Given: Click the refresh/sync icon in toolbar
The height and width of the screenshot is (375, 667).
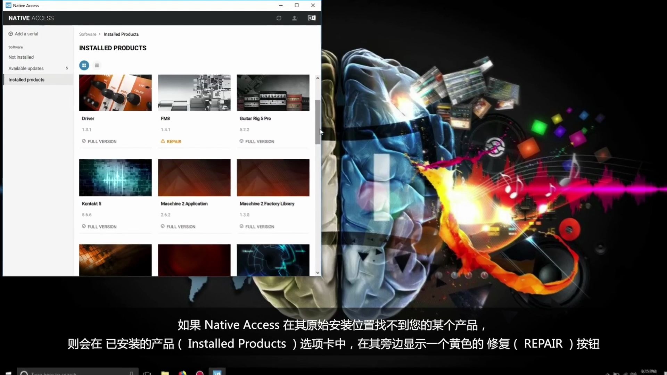Looking at the screenshot, I should coord(279,18).
